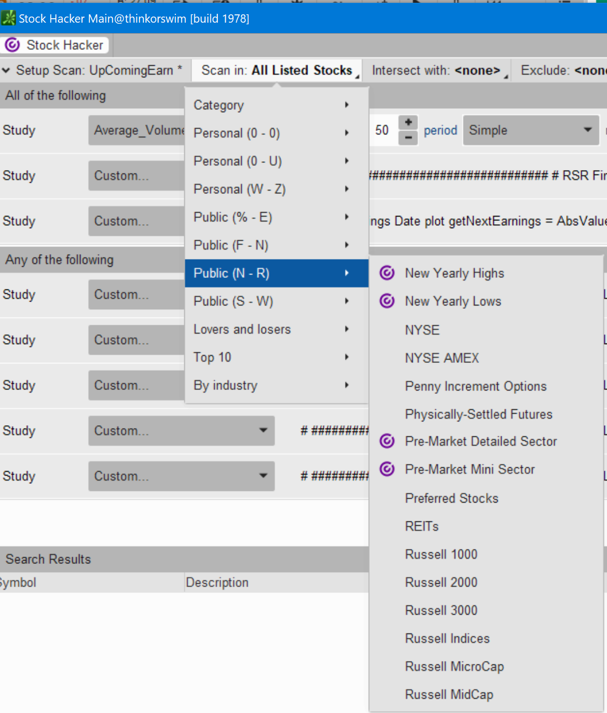Decrease the period value with minus button
Image resolution: width=607 pixels, height=713 pixels.
click(x=408, y=138)
